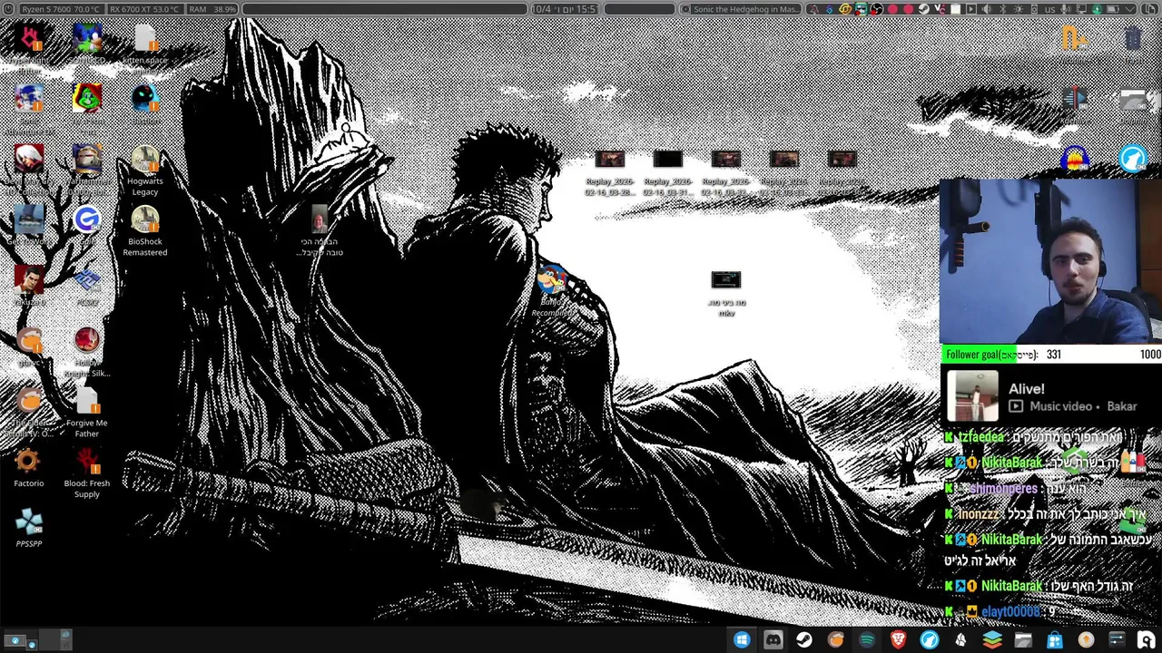Open the volume speaker tray icon
This screenshot has height=653, width=1162.
point(986,9)
